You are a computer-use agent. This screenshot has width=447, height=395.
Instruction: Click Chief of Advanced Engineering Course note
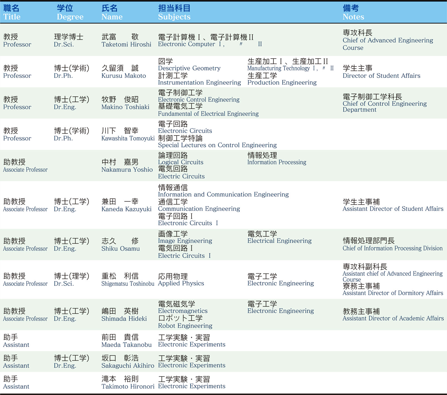[x=388, y=44]
